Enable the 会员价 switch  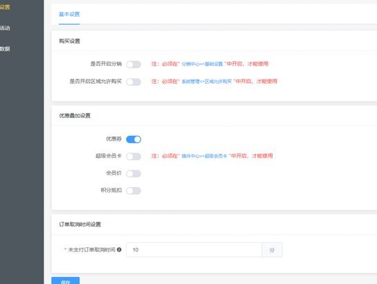pos(134,174)
